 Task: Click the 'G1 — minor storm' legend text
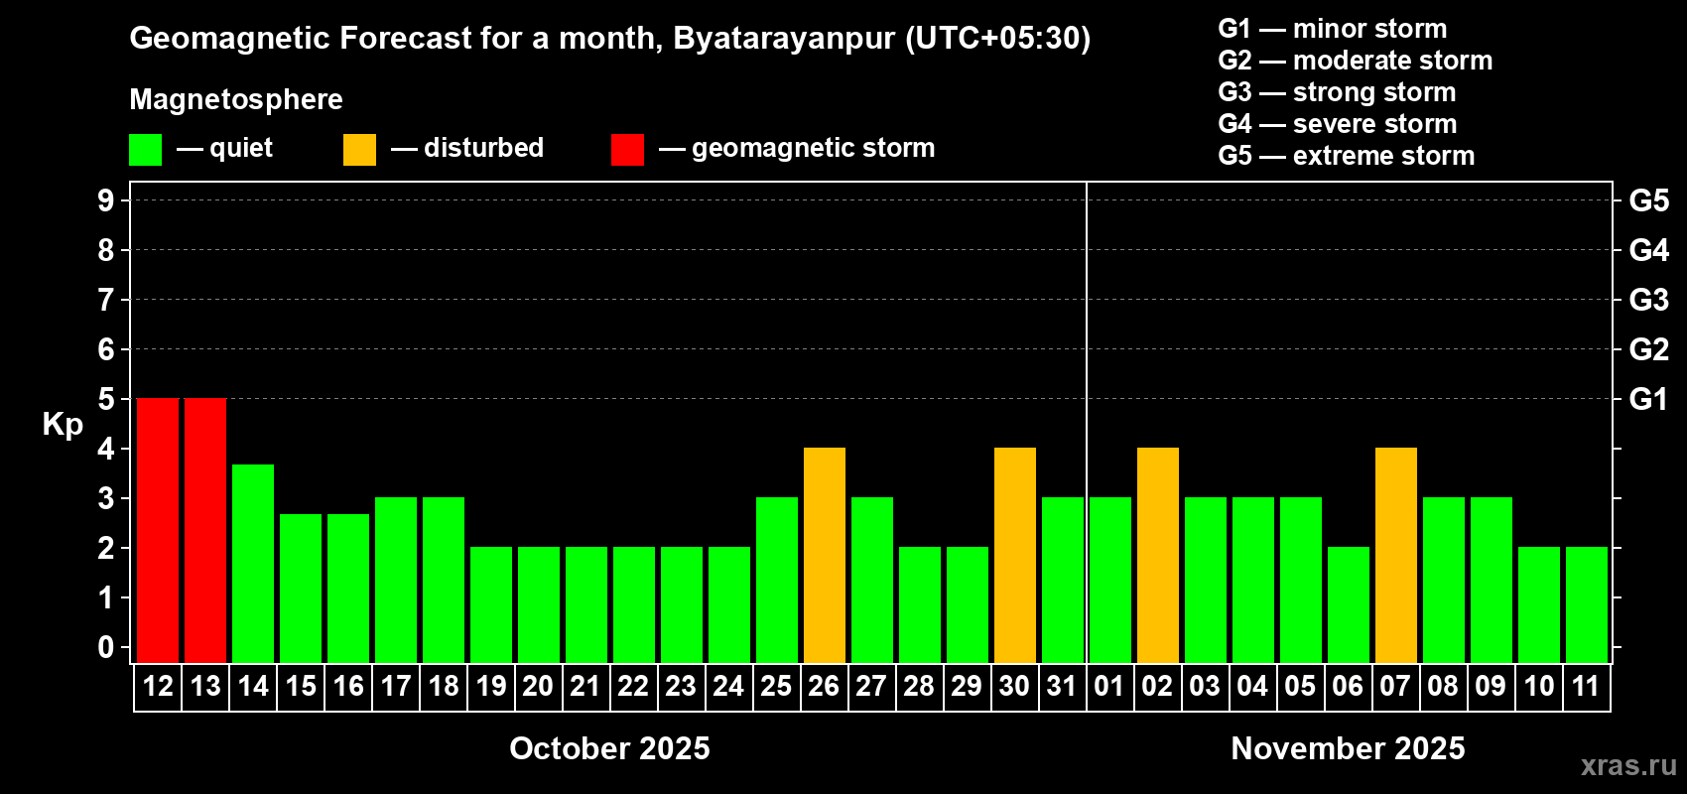pos(1333,29)
